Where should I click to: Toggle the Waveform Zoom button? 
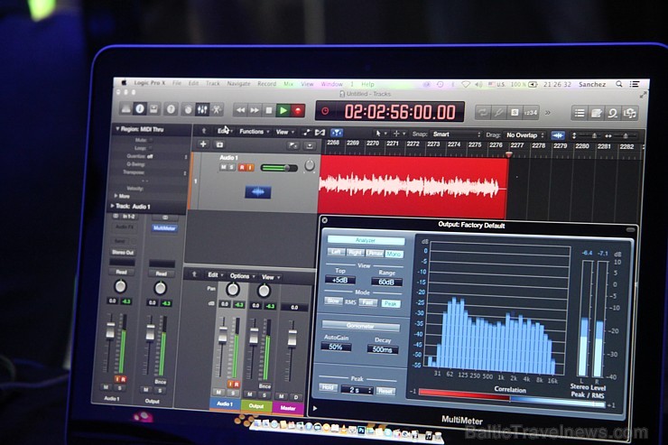[x=558, y=135]
